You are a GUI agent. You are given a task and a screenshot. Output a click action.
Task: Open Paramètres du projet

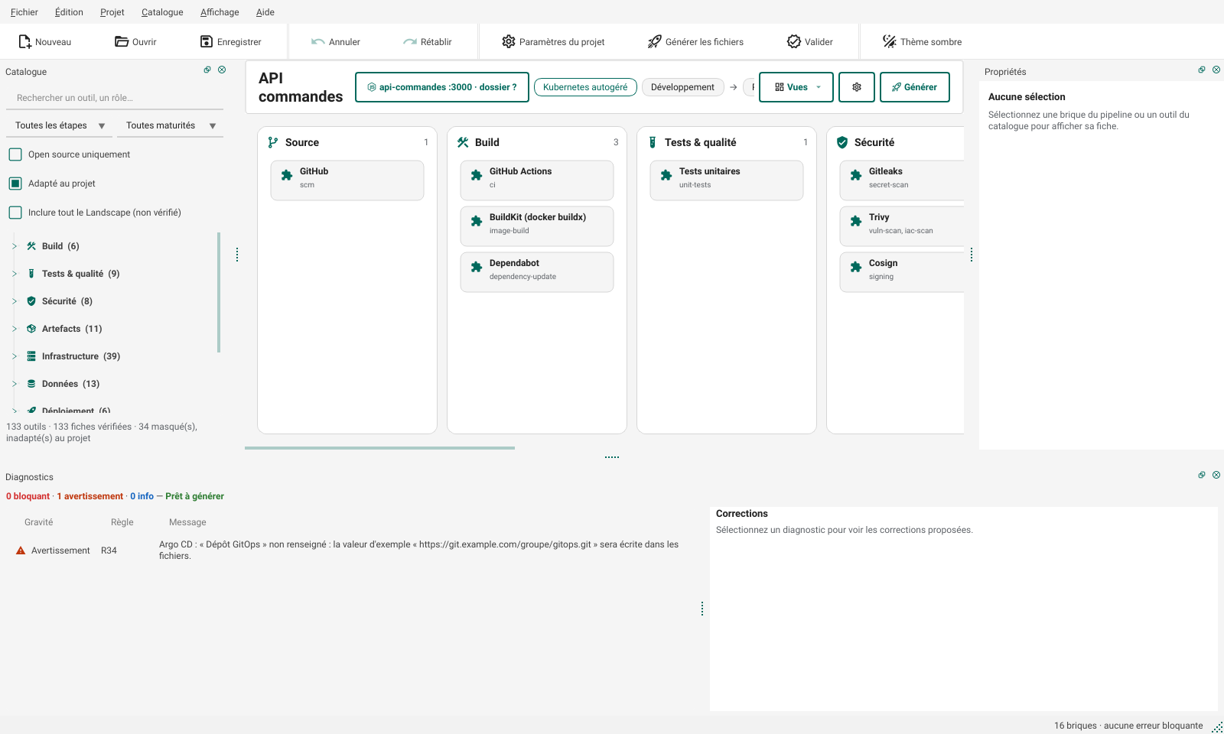(553, 41)
